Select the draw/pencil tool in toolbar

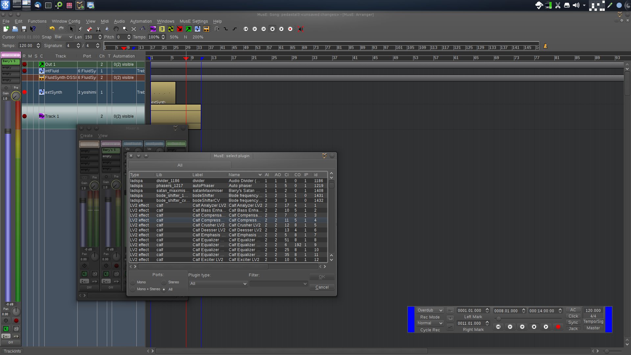[80, 29]
